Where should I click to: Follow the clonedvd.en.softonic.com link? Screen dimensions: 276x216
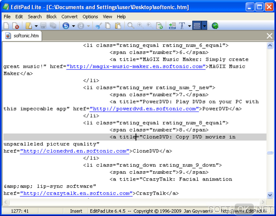click(x=75, y=151)
